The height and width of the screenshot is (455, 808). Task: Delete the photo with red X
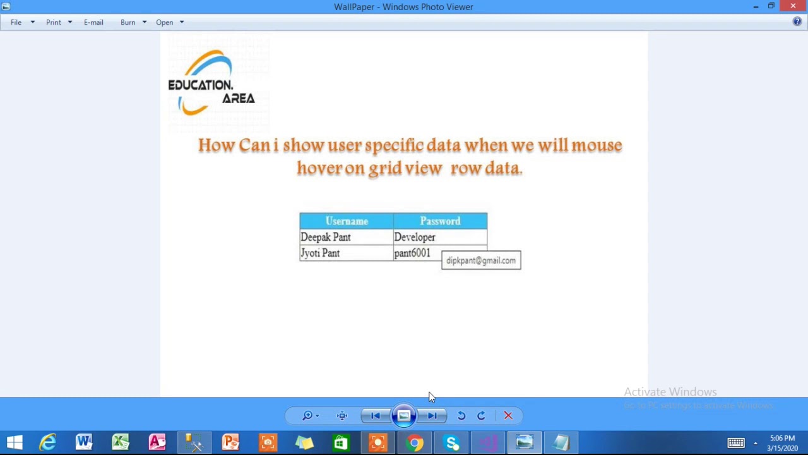(508, 415)
